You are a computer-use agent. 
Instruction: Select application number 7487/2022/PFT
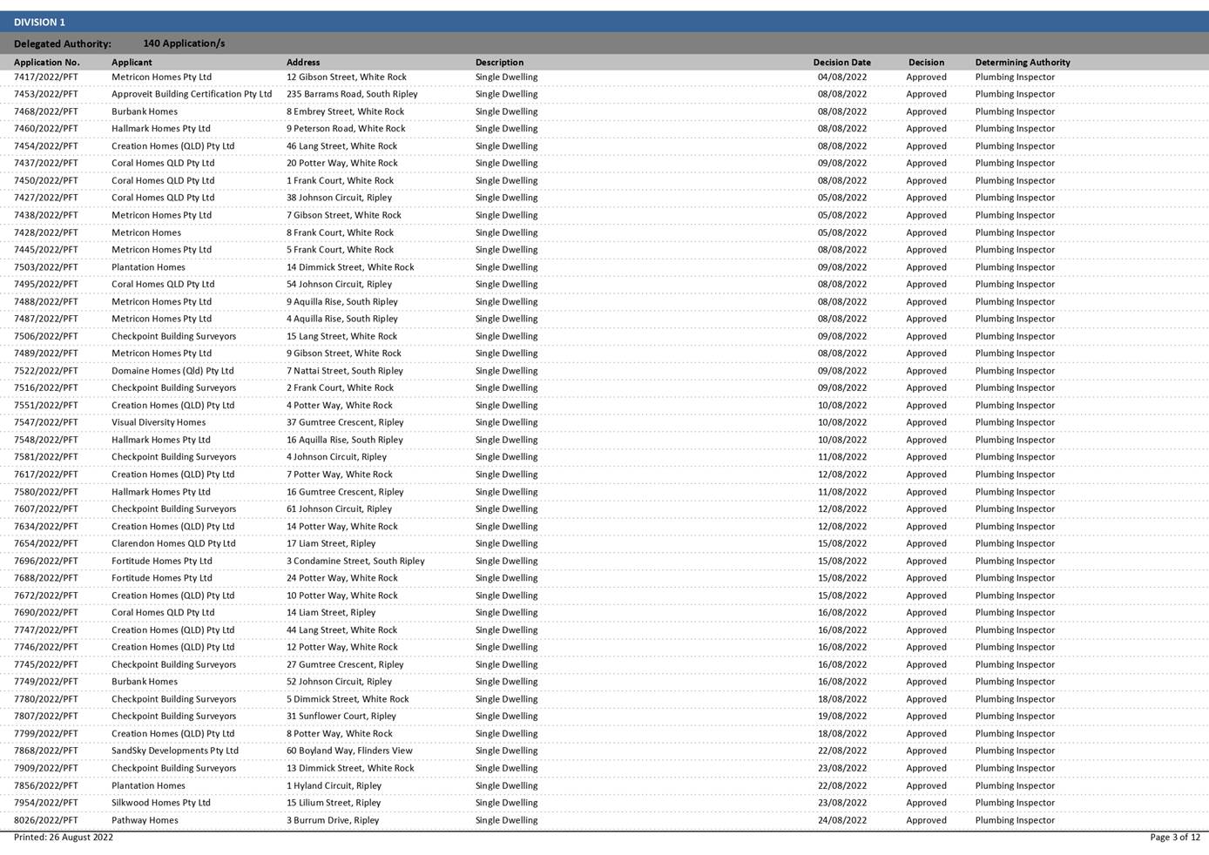point(46,319)
